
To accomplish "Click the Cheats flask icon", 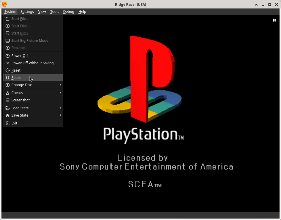I will [x=8, y=93].
